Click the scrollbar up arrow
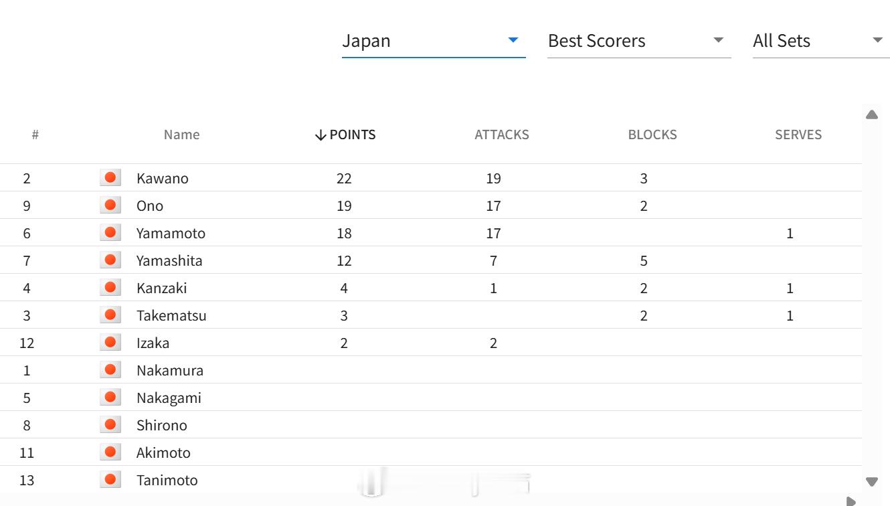890x506 pixels. tap(871, 114)
